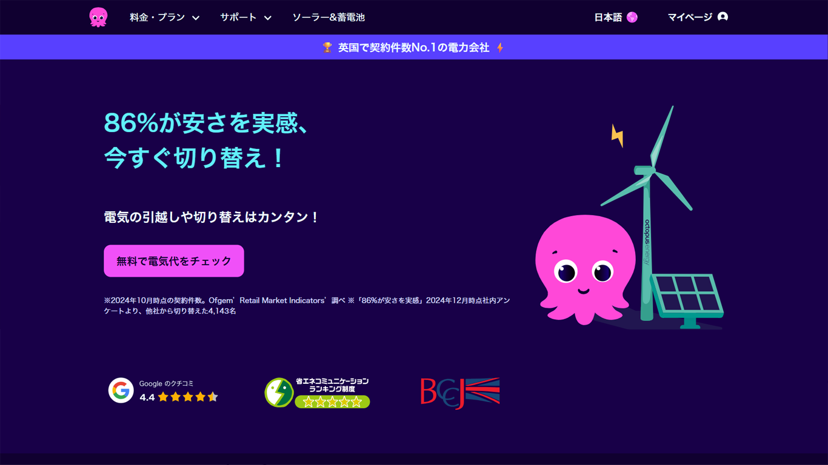Expand the chevron beside サポート

click(x=267, y=18)
